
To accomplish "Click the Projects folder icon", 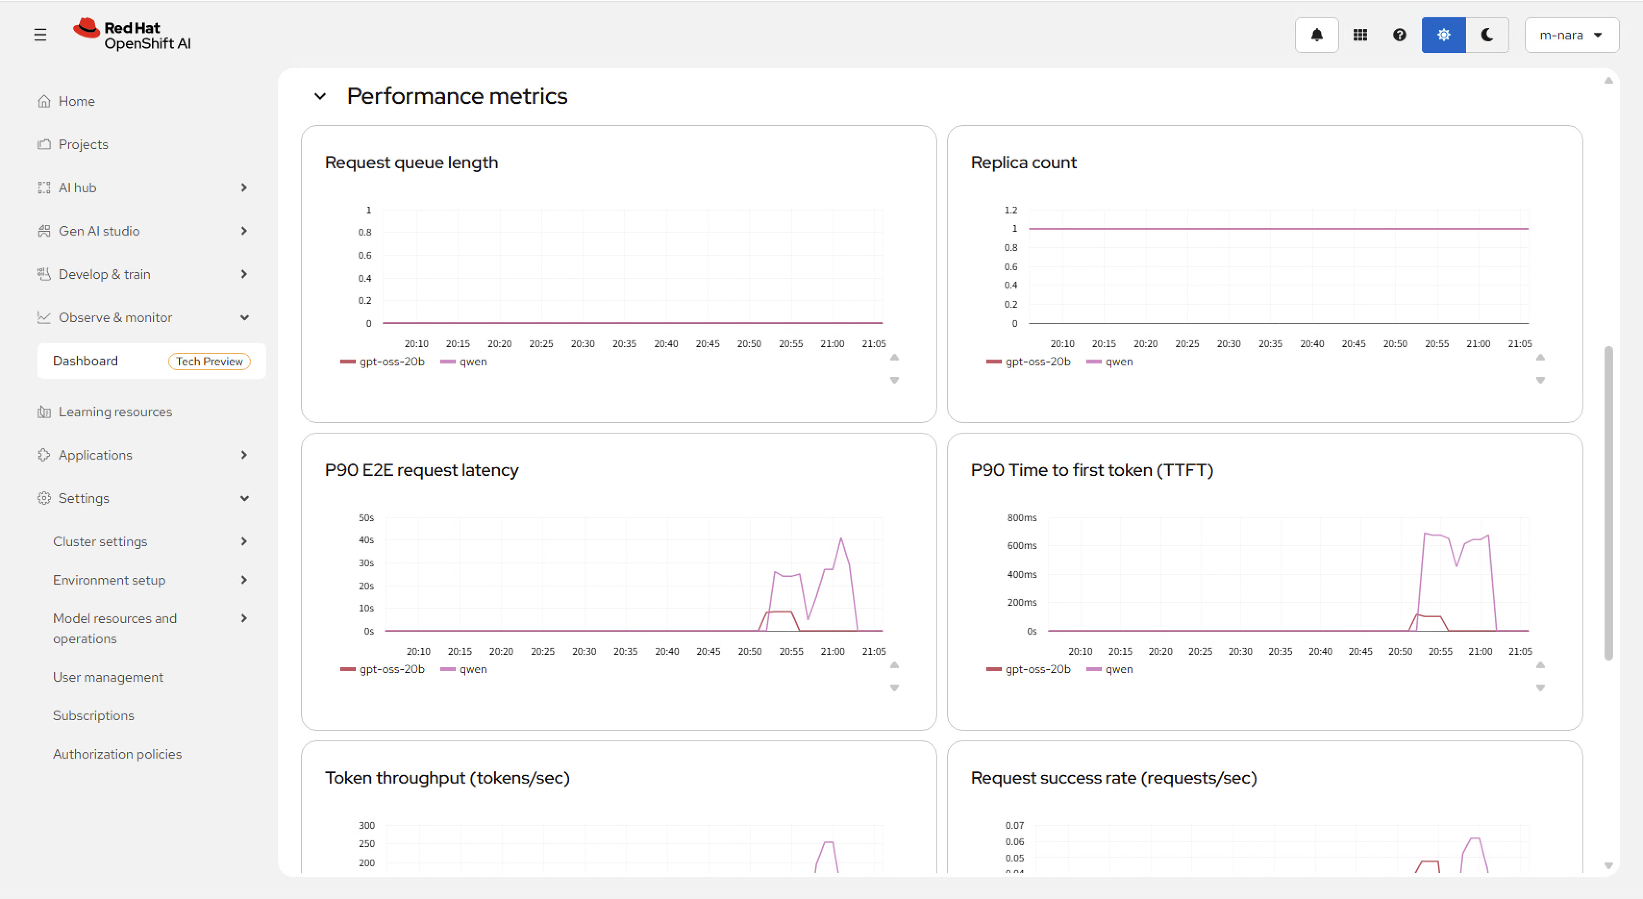I will [44, 144].
